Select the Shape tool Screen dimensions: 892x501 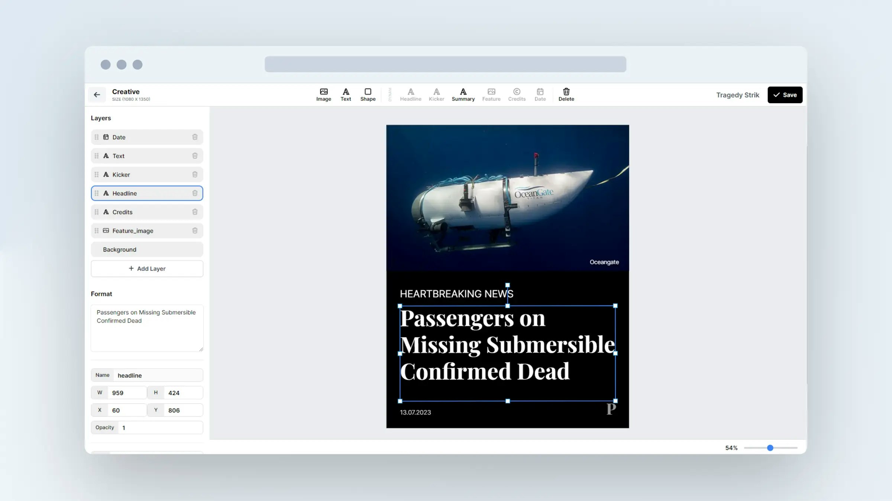[368, 94]
